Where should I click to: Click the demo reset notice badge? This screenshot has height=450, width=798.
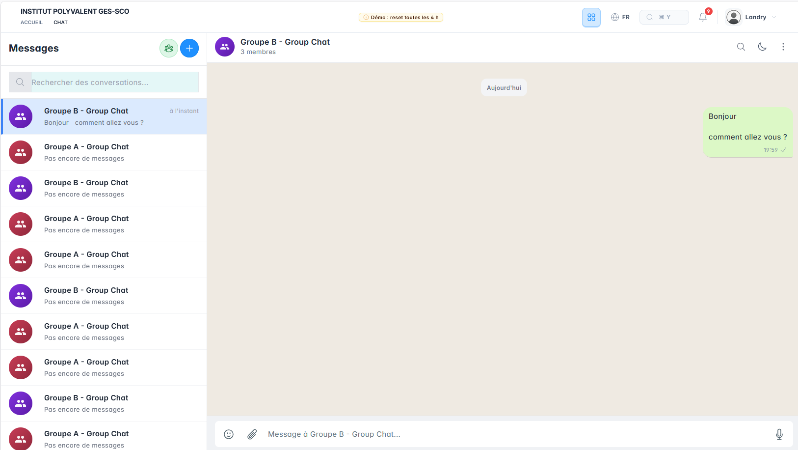pos(401,17)
